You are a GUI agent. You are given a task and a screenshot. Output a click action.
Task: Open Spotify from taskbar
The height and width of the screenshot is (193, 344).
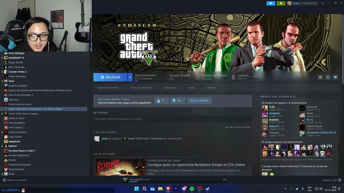pos(192,189)
